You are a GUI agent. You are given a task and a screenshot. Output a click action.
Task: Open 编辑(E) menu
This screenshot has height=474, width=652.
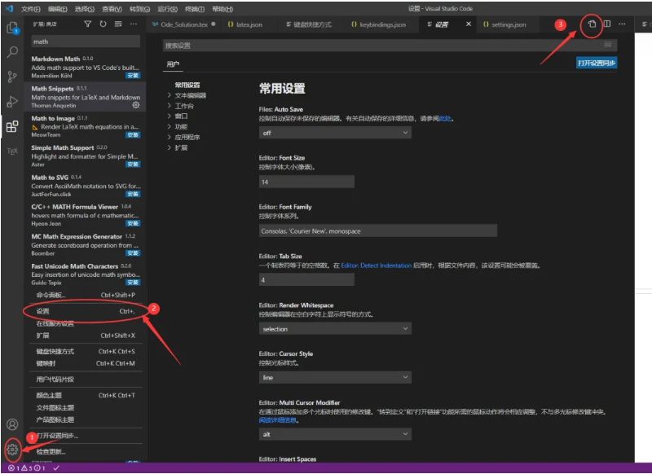(57, 9)
